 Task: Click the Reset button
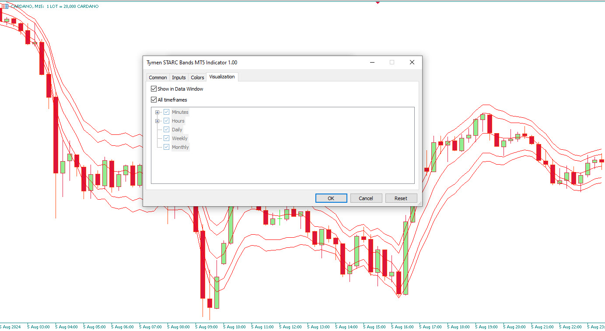(401, 198)
